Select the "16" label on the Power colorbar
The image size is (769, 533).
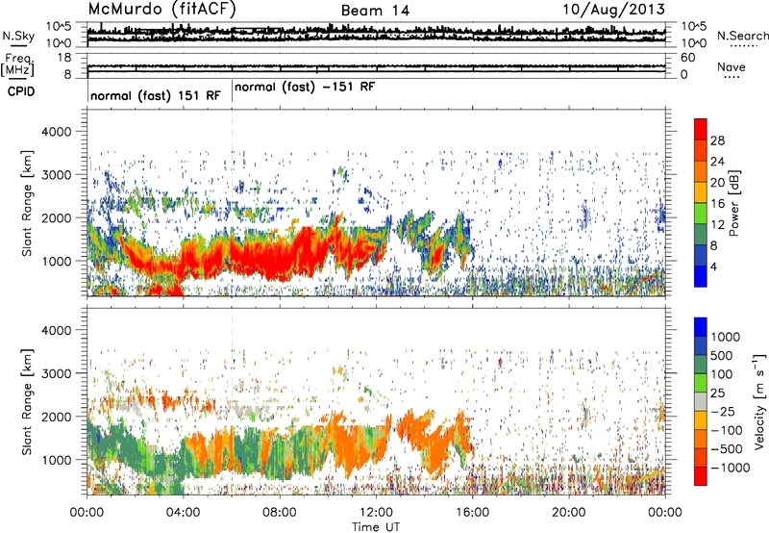coord(717,204)
